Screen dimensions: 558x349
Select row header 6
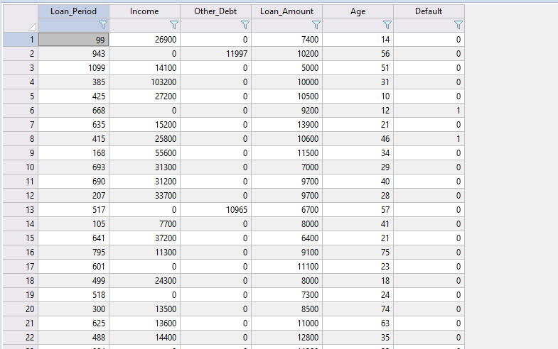(x=21, y=111)
